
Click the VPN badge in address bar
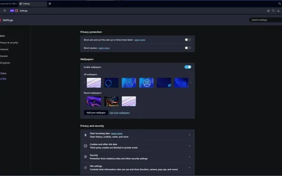coord(12,11)
